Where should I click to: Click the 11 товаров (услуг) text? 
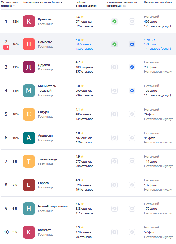[x=157, y=95]
